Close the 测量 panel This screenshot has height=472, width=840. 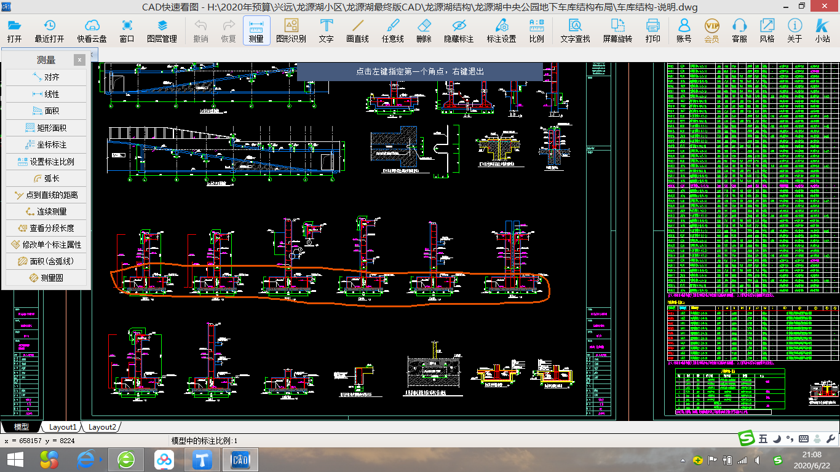coord(79,60)
